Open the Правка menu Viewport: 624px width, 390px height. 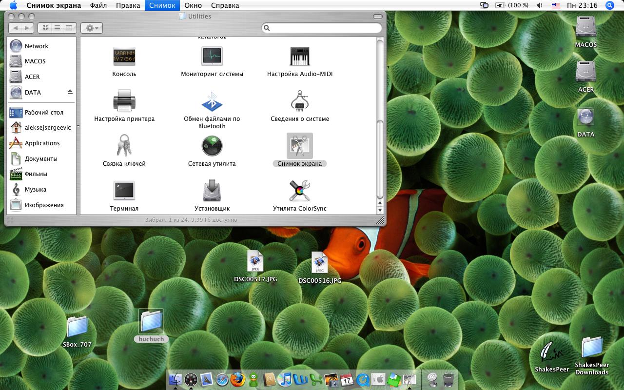(128, 5)
